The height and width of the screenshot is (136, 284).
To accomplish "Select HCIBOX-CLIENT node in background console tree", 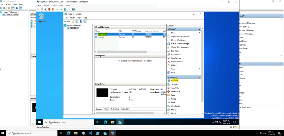I will point(12,15).
